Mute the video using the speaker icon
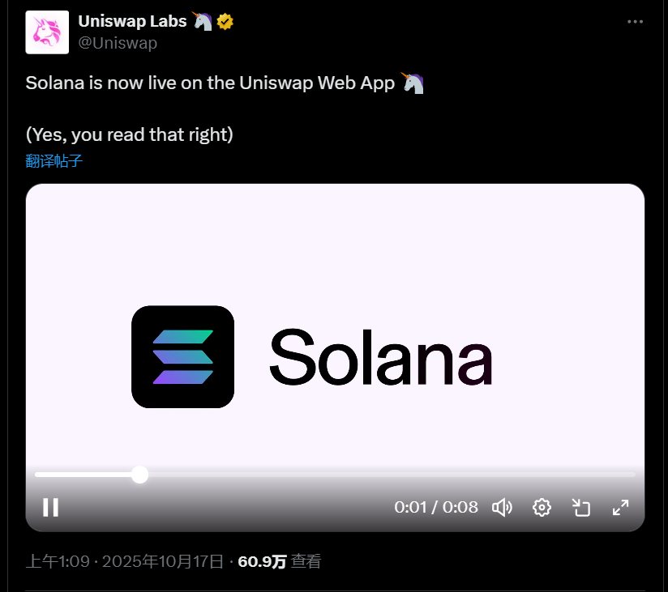This screenshot has height=592, width=668. click(x=503, y=507)
